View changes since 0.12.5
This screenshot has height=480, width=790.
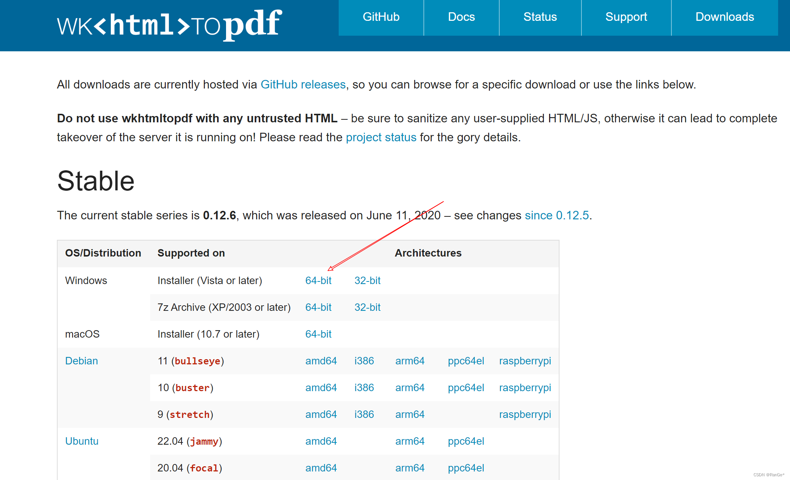[x=556, y=215]
